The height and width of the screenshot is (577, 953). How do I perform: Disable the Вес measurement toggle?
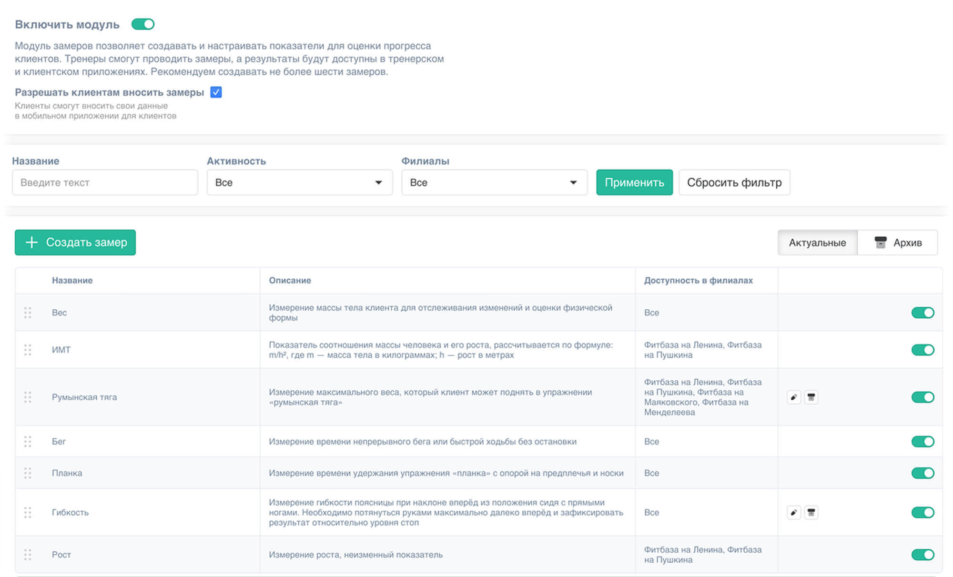click(923, 313)
